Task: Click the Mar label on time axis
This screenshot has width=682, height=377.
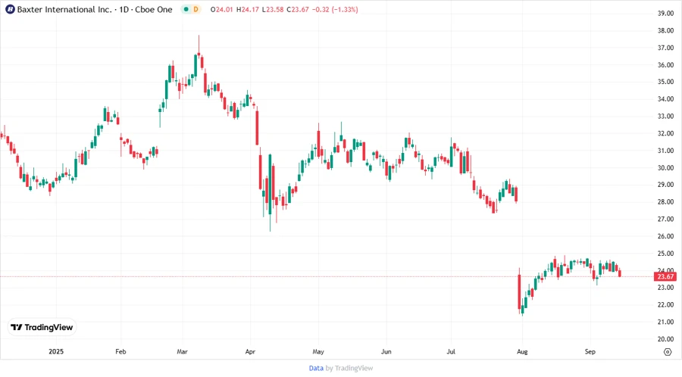Action: pyautogui.click(x=182, y=351)
